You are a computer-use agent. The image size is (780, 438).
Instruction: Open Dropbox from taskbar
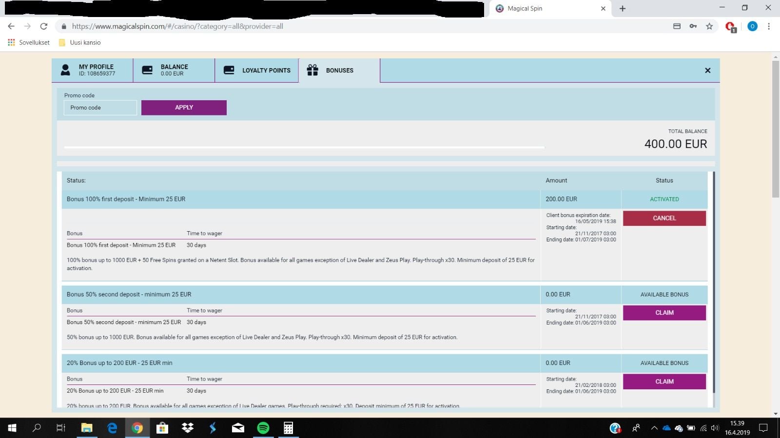(x=187, y=428)
